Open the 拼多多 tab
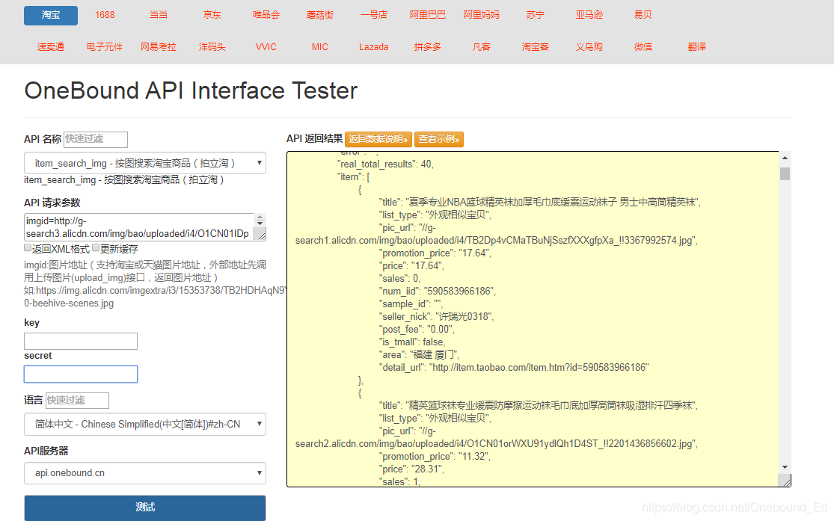Viewport: 834px width, 521px height. [x=428, y=47]
